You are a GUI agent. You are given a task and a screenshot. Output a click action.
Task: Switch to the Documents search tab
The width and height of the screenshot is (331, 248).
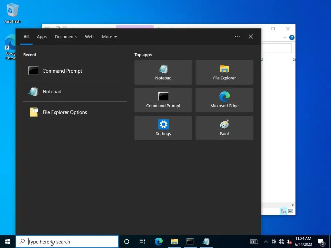click(66, 37)
